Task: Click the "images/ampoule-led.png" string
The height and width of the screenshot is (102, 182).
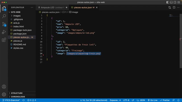Action: [x=81, y=33]
